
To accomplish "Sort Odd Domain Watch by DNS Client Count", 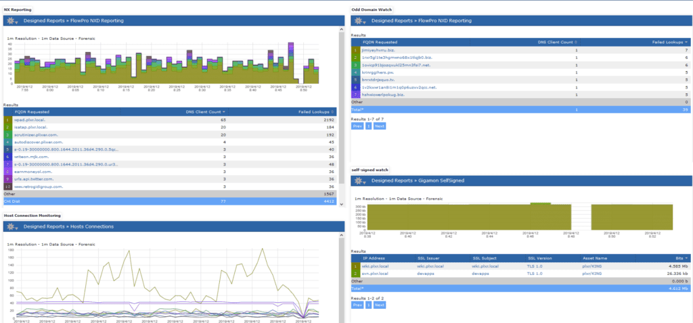I will (x=558, y=43).
